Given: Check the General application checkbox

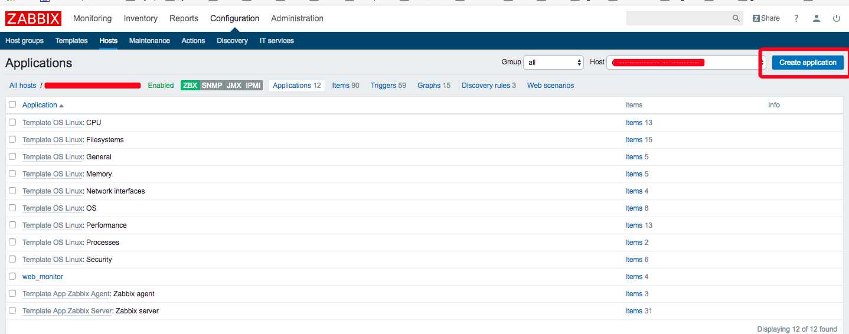Looking at the screenshot, I should (12, 156).
